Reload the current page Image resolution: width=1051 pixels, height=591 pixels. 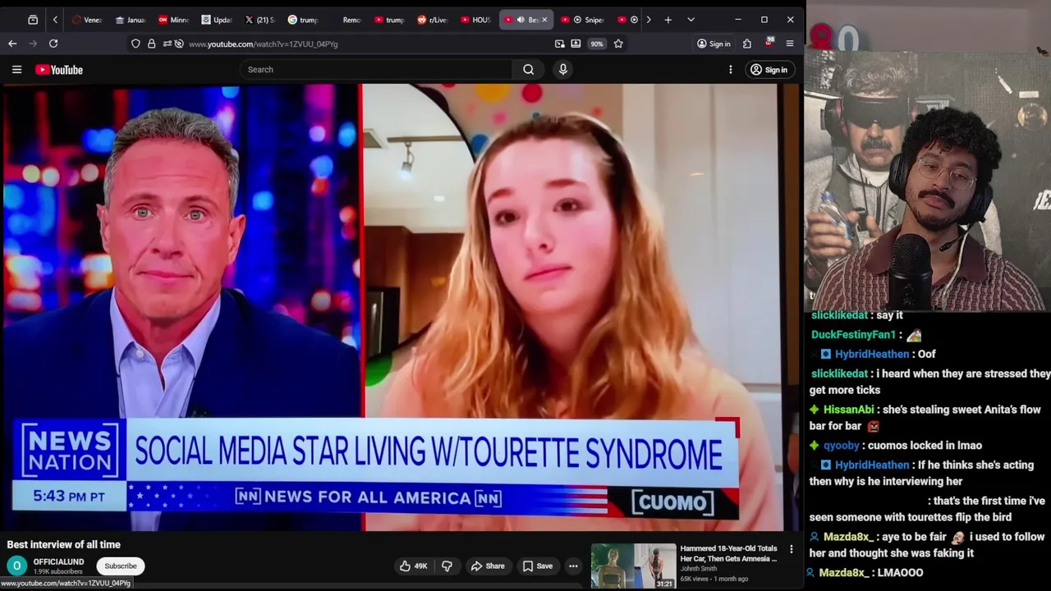click(53, 44)
